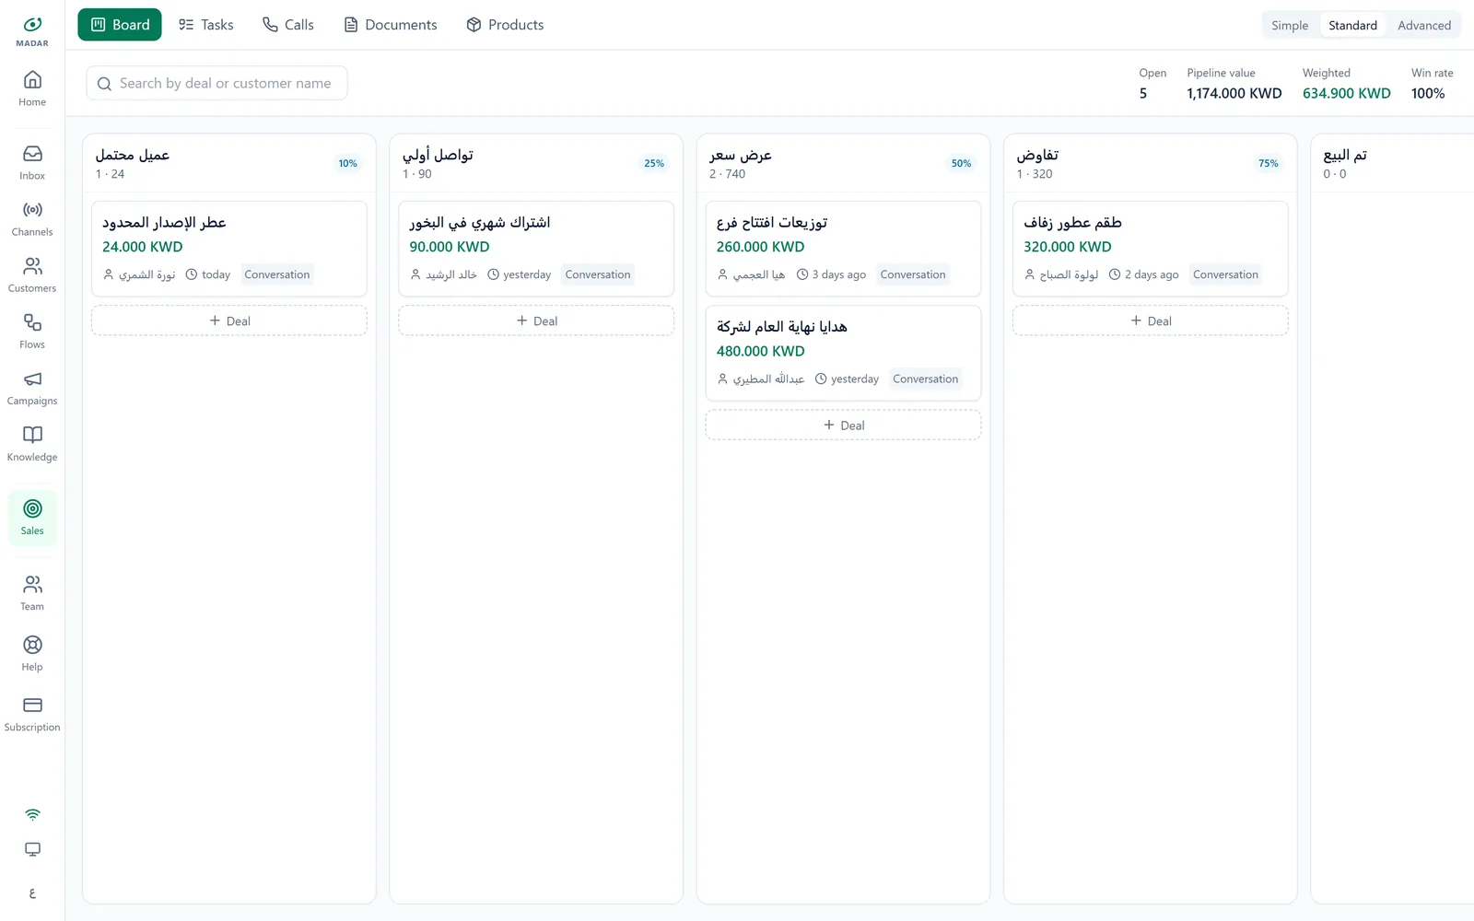The height and width of the screenshot is (921, 1474).
Task: Open Customers section
Action: click(32, 275)
